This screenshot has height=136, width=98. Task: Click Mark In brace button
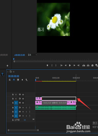tap(52, 65)
